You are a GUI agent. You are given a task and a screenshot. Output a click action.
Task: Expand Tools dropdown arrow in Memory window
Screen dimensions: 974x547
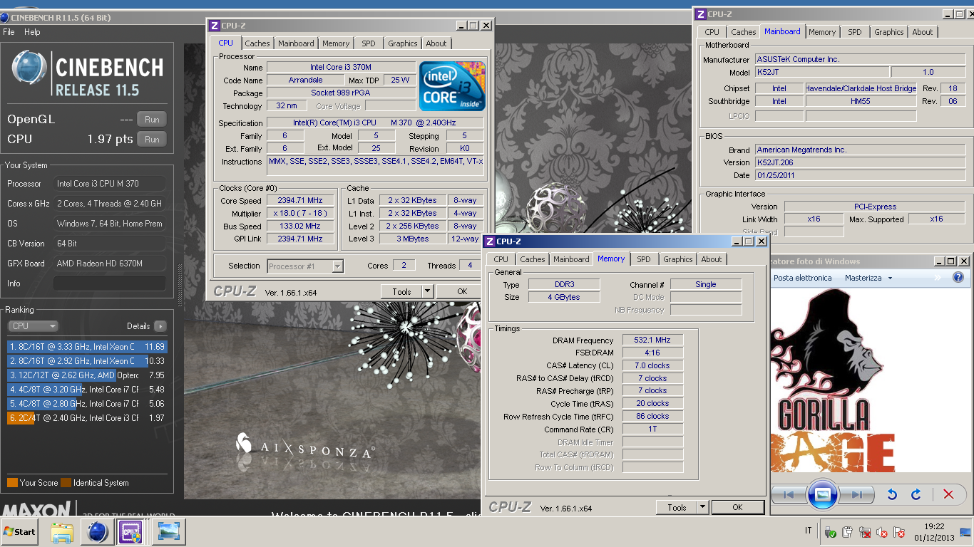point(702,507)
